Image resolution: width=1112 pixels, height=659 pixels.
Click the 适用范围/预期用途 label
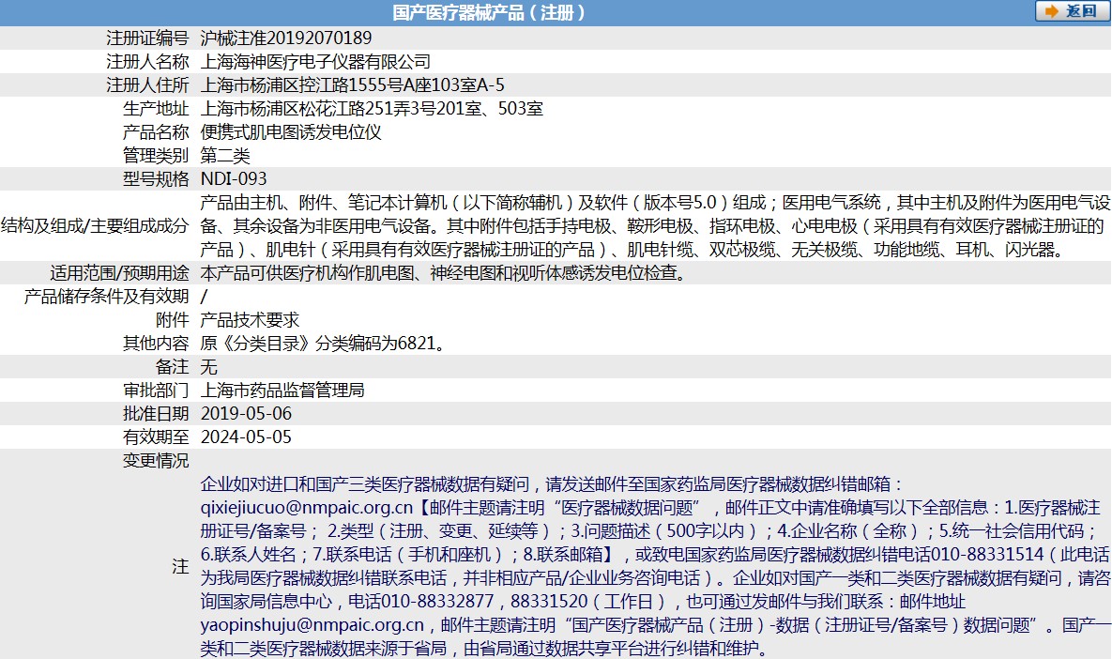click(119, 272)
